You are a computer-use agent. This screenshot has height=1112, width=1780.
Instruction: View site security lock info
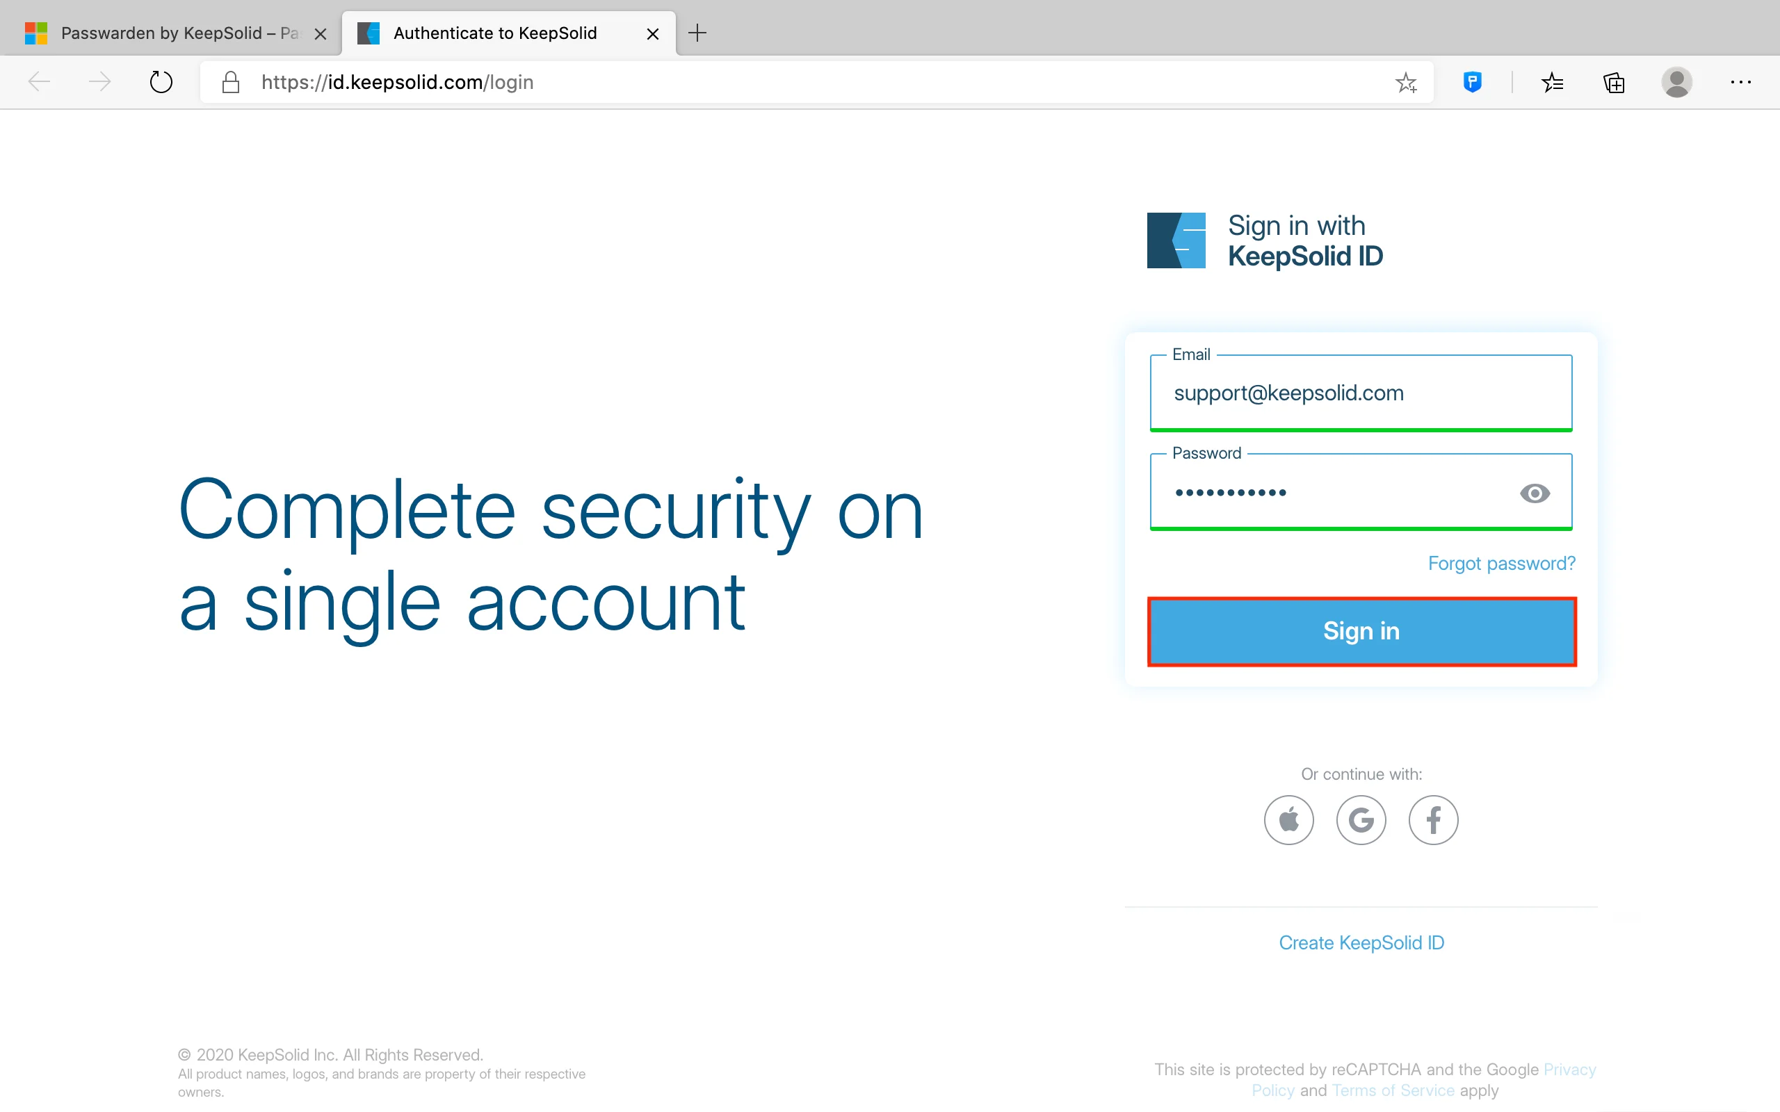click(231, 83)
